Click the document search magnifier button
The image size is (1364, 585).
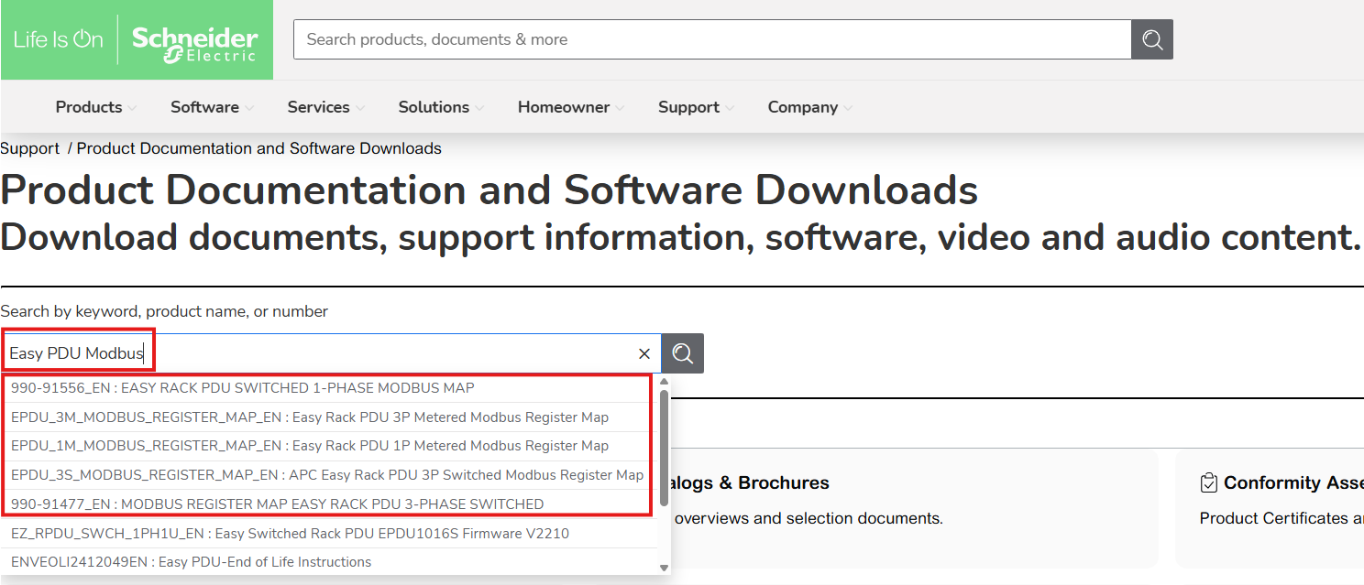[x=683, y=353]
